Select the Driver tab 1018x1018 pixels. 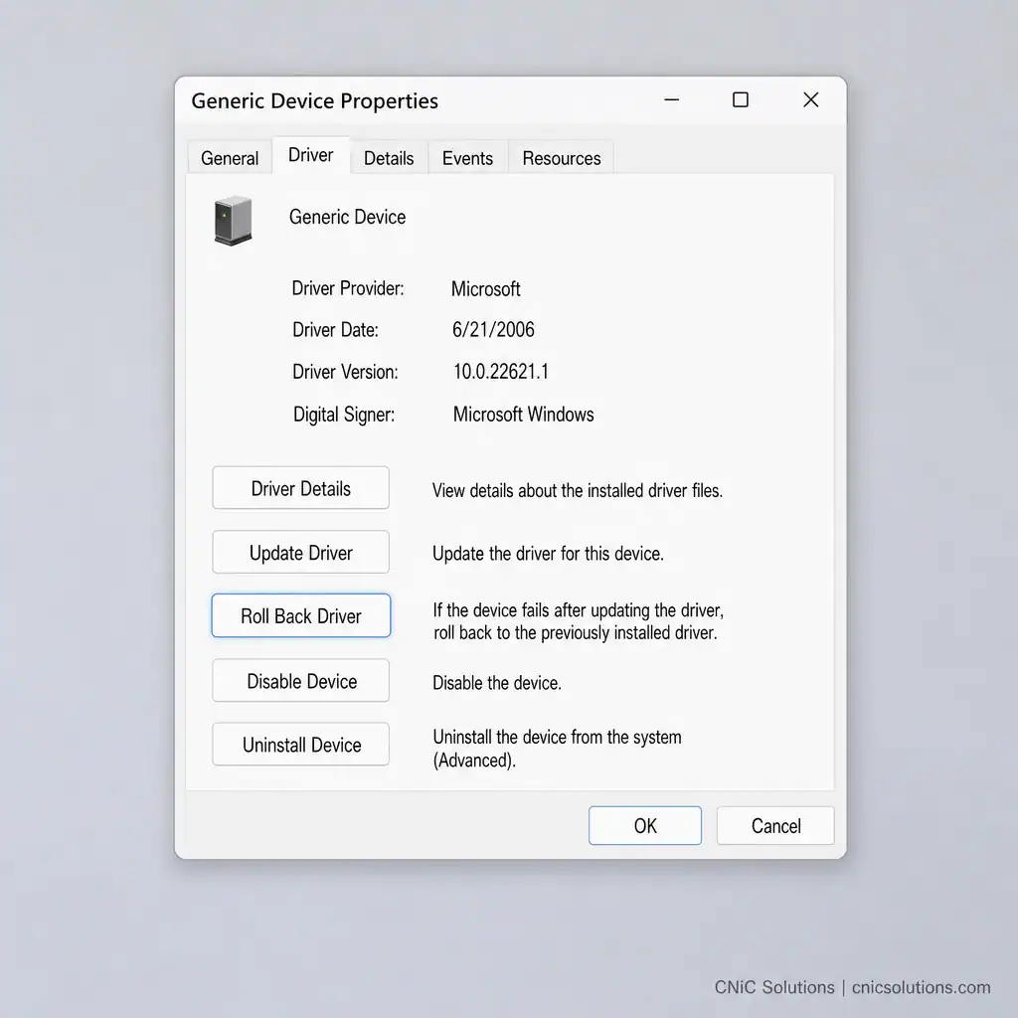311,155
